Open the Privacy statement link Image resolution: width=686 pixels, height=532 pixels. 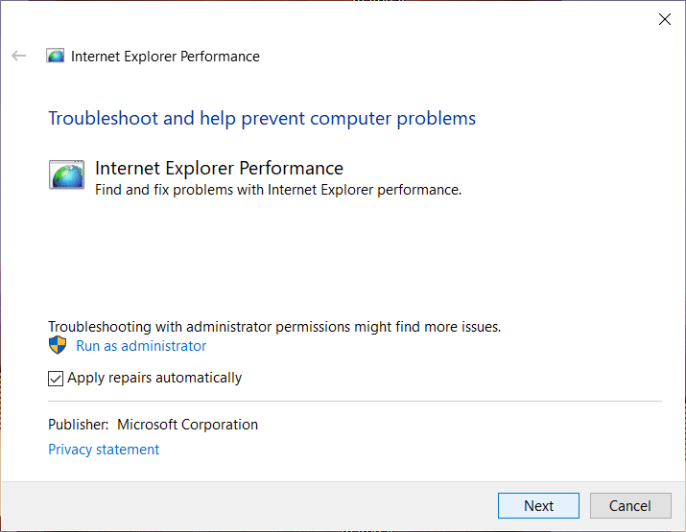(x=104, y=450)
